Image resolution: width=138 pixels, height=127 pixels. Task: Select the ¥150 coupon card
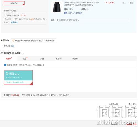tap(18, 78)
